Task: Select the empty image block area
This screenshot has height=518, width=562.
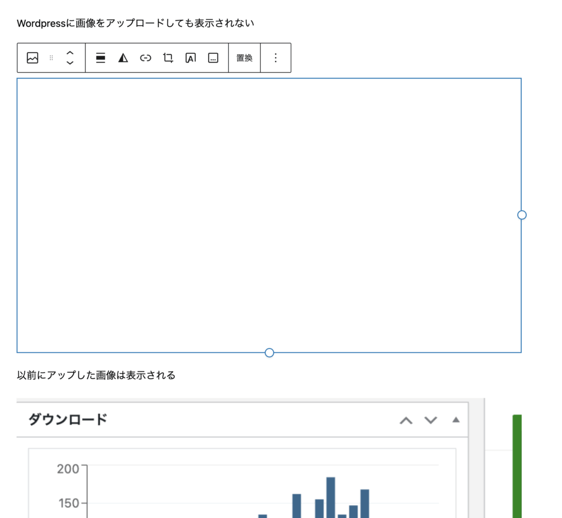Action: pos(269,215)
